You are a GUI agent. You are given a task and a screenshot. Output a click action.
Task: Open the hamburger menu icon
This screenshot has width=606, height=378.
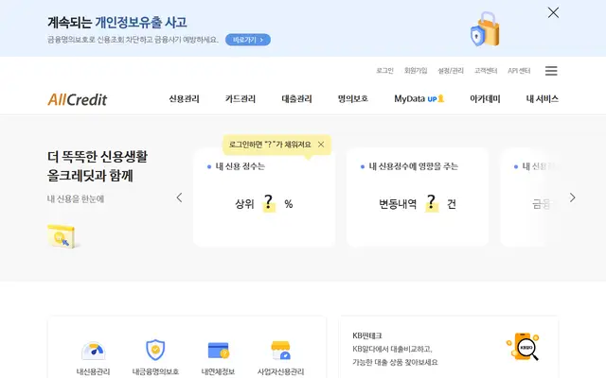pyautogui.click(x=551, y=71)
